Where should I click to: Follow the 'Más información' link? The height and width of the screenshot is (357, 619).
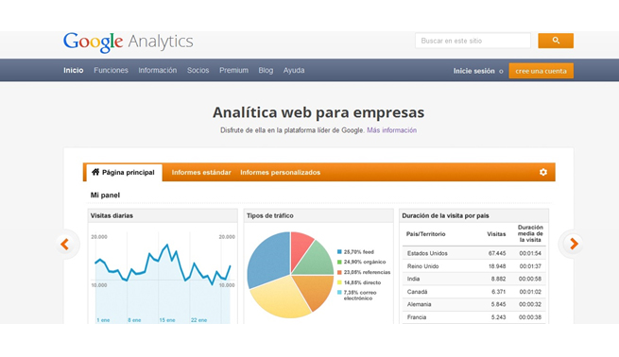(x=391, y=130)
